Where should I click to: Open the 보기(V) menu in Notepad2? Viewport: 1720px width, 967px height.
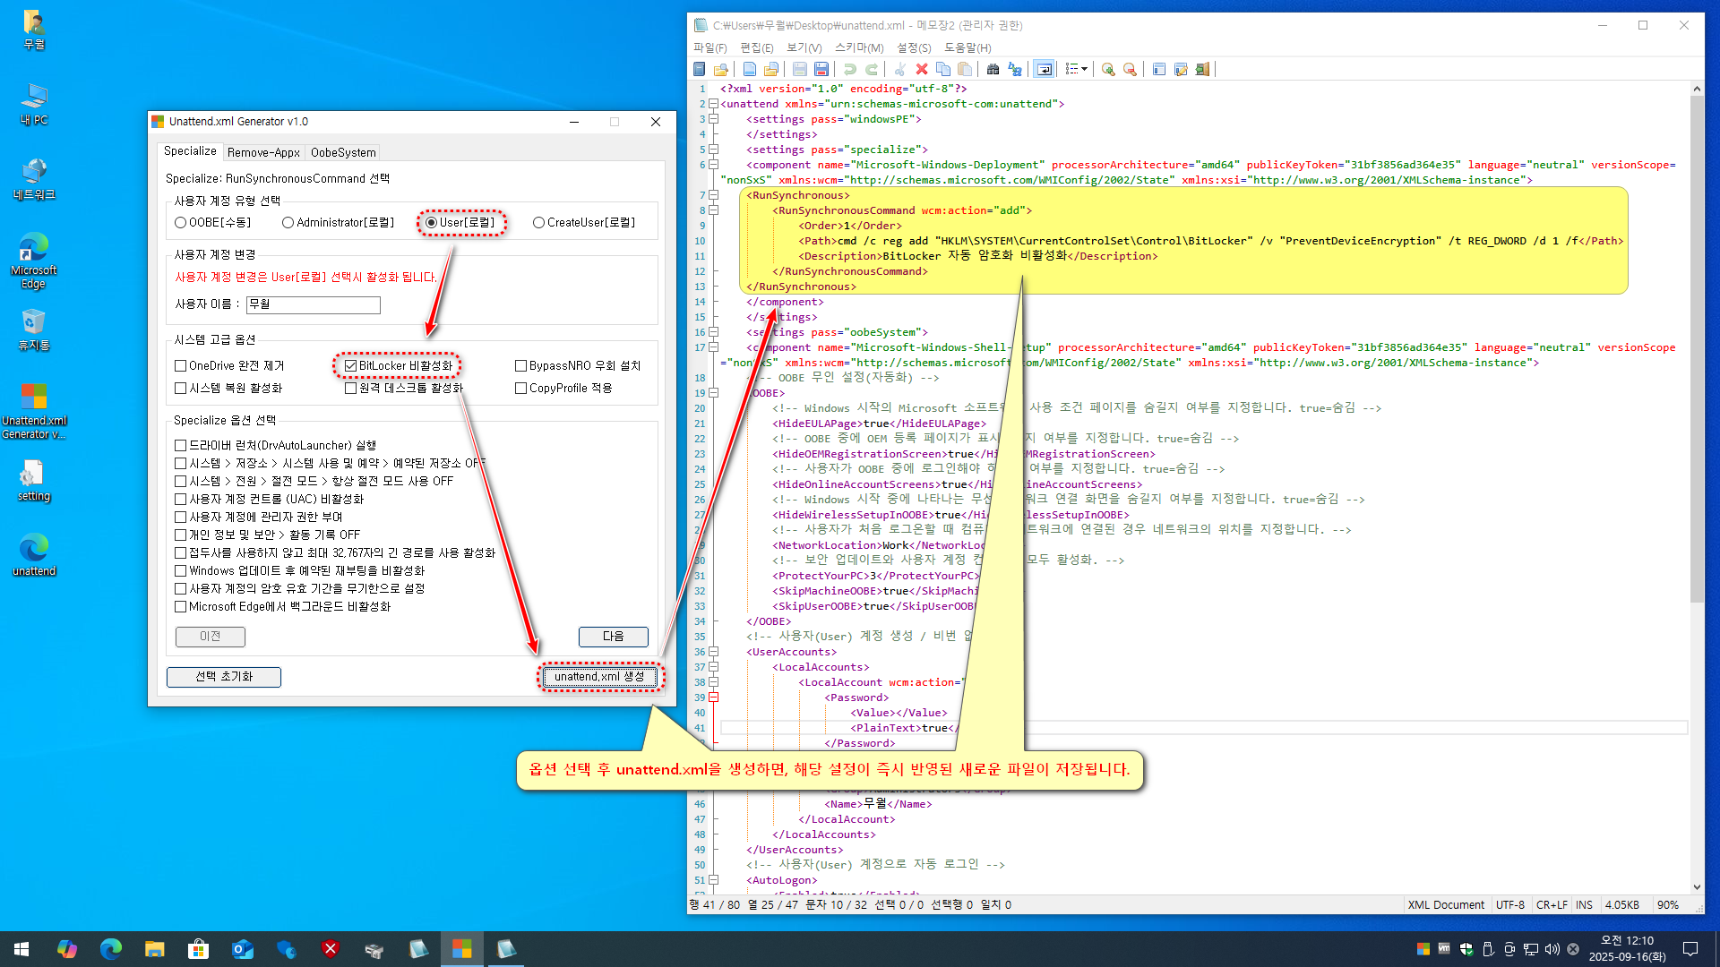pos(804,47)
